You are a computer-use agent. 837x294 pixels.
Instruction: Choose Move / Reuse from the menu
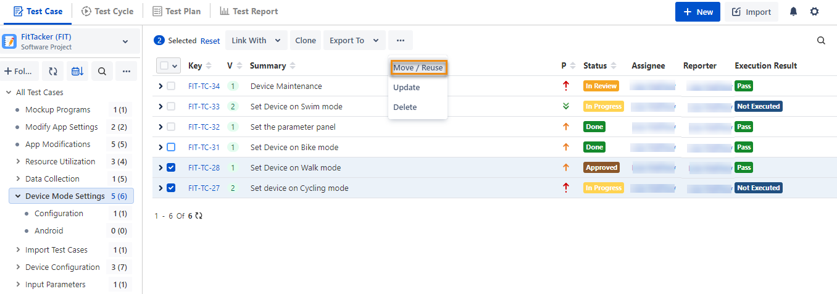point(418,67)
